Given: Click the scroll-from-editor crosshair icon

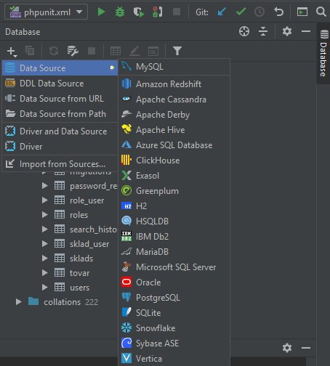Looking at the screenshot, I should click(244, 31).
